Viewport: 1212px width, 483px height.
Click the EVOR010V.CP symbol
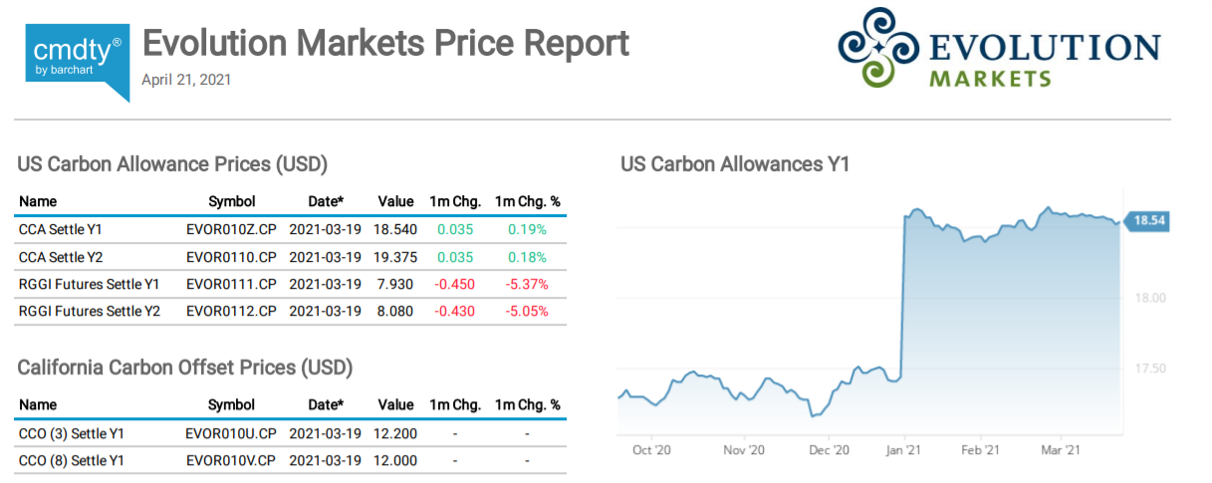[x=231, y=460]
